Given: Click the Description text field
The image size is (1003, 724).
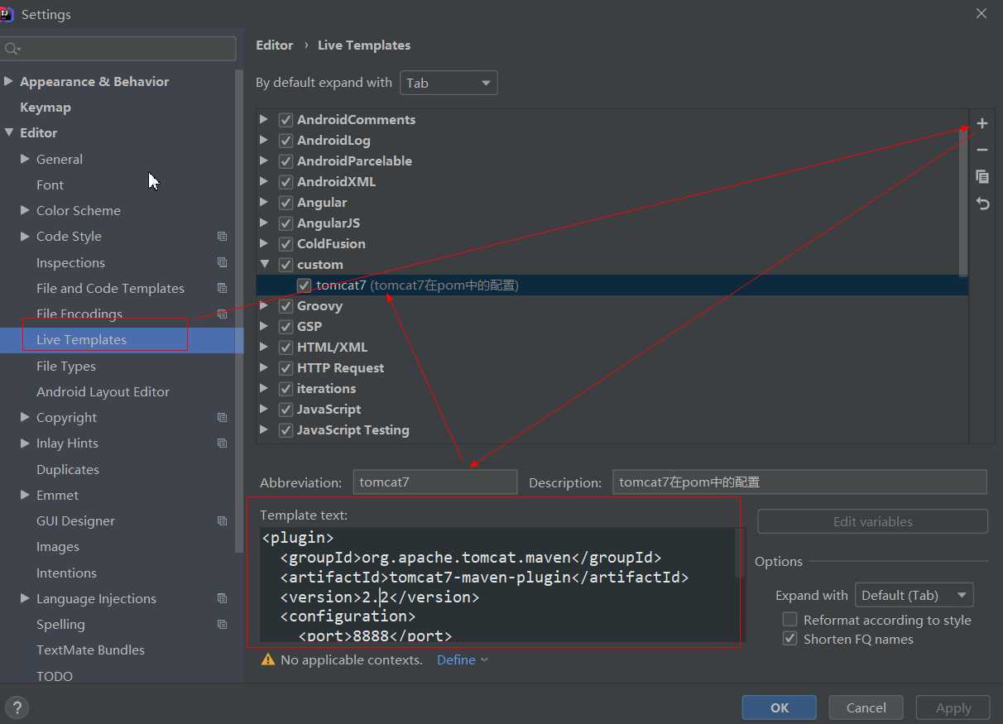Looking at the screenshot, I should pos(799,482).
